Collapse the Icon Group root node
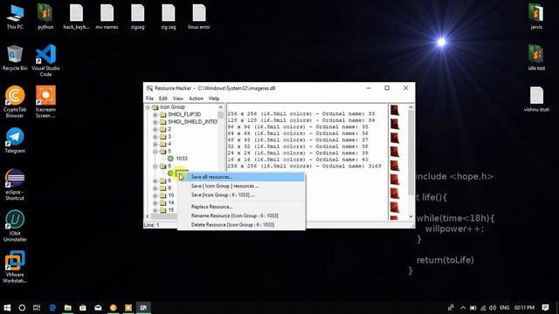This screenshot has height=314, width=559. tap(148, 106)
